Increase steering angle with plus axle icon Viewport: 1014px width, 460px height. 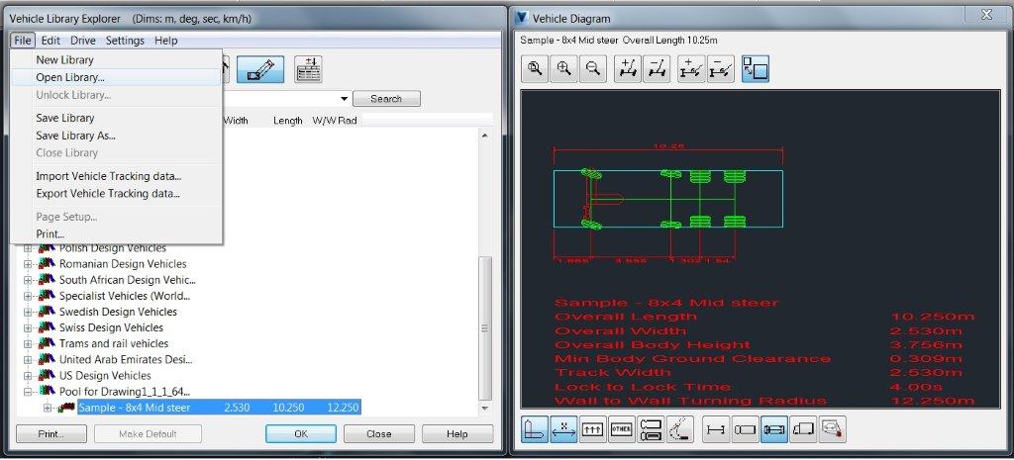pyautogui.click(x=627, y=69)
